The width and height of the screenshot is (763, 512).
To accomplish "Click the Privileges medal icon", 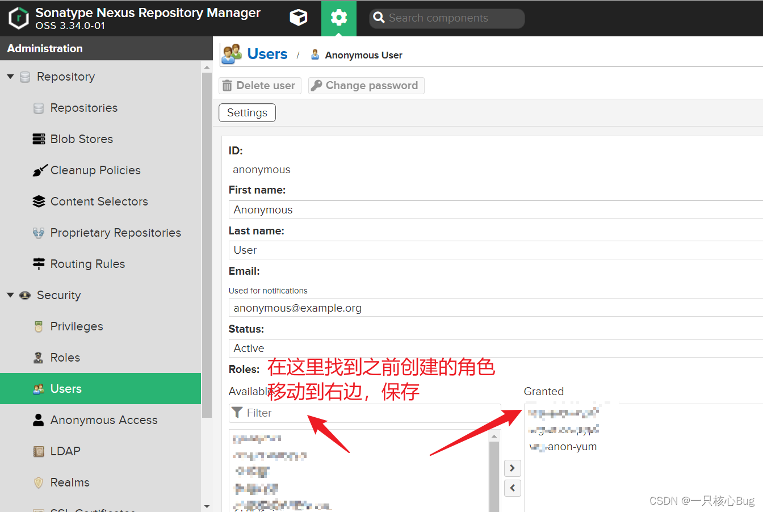I will (39, 326).
